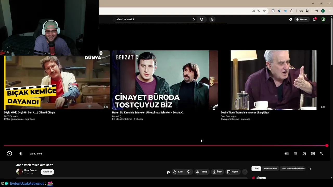Dislike the video with thumbs down

click(x=189, y=172)
